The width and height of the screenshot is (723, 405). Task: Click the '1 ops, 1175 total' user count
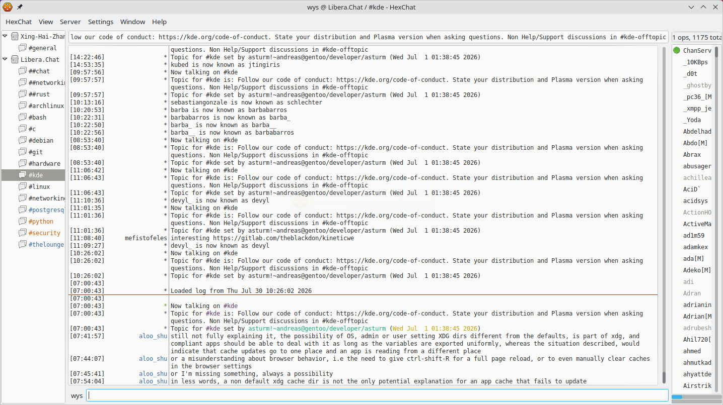click(697, 37)
